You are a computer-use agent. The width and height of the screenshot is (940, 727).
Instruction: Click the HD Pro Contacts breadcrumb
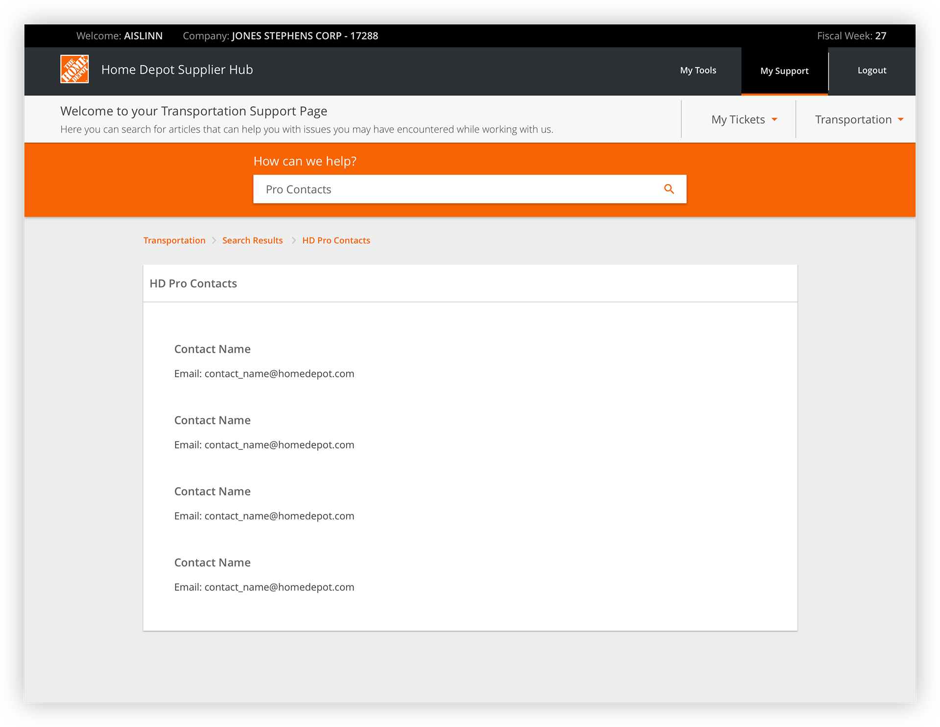click(336, 240)
